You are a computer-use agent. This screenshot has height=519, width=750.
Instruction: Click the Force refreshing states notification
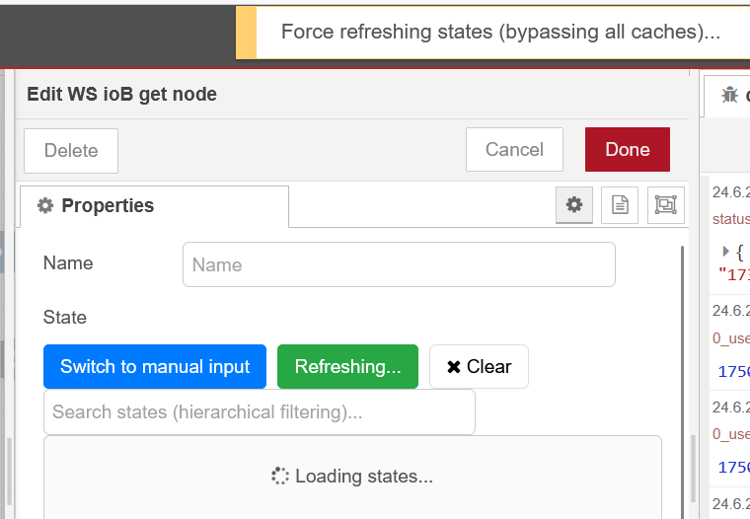[x=499, y=32]
